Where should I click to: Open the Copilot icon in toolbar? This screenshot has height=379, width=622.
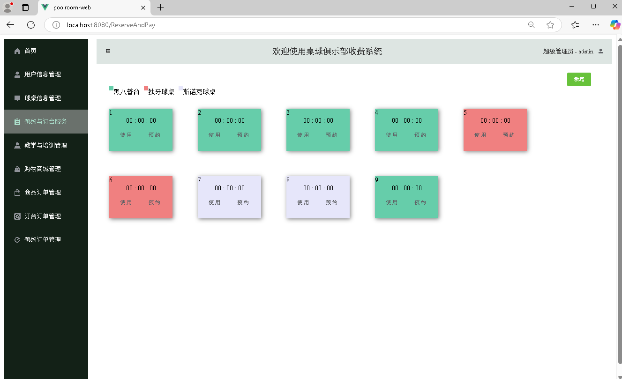615,25
